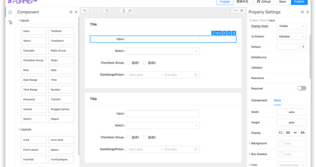Open the Helvetica Neue font dropdown
The width and height of the screenshot is (316, 167).
[x=291, y=165]
